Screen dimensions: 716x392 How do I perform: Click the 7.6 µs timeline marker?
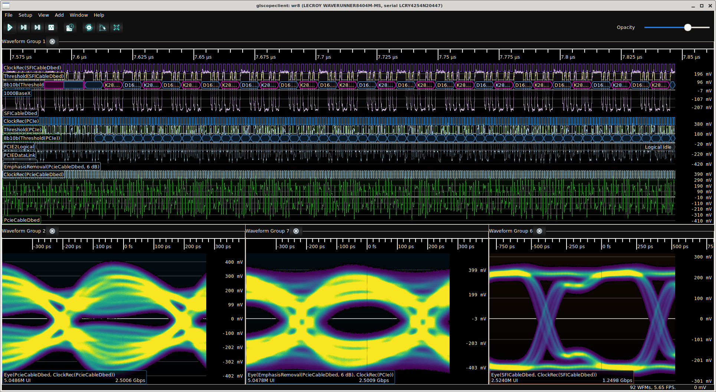click(x=79, y=57)
